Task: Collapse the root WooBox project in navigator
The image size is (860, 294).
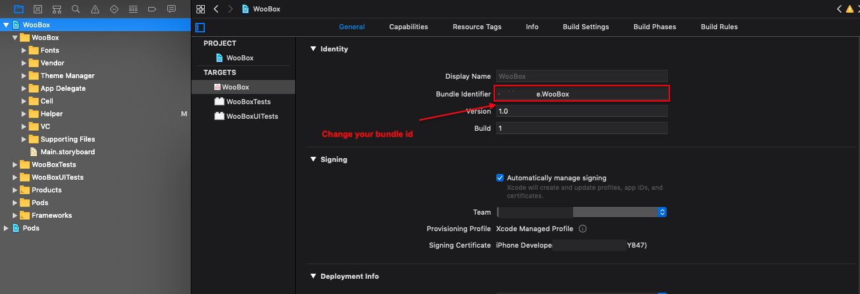Action: pos(6,25)
